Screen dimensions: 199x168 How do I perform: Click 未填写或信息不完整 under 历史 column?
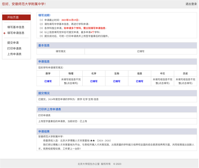pyautogui.click(x=185, y=81)
